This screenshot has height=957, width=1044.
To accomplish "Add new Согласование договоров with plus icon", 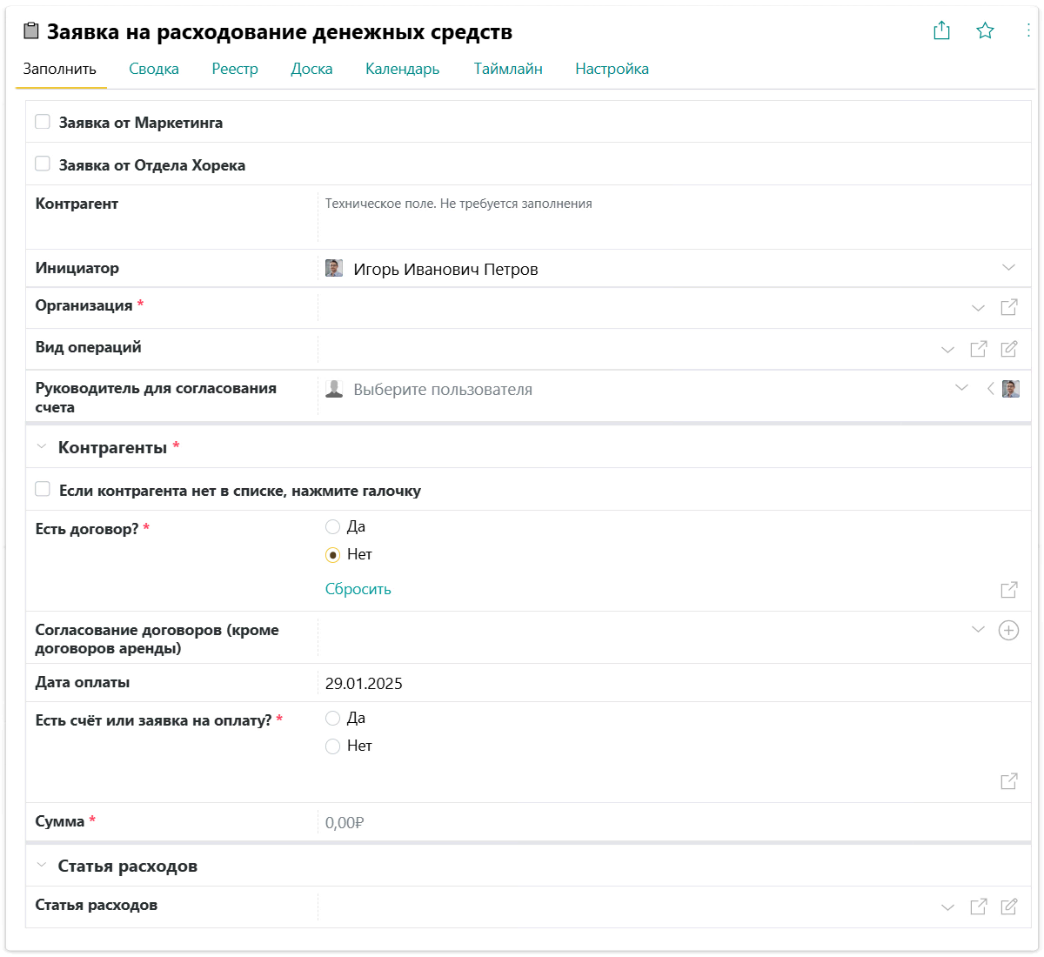I will coord(1008,631).
